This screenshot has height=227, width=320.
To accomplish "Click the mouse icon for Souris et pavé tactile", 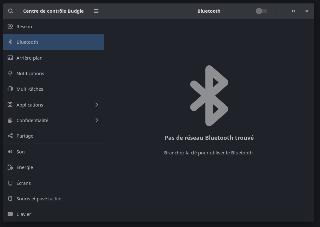I will (10, 198).
